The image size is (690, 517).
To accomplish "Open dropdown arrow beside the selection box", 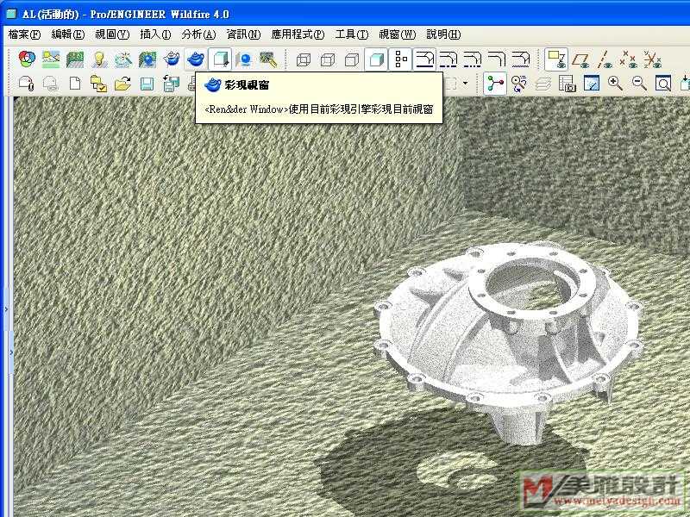I will 465,83.
